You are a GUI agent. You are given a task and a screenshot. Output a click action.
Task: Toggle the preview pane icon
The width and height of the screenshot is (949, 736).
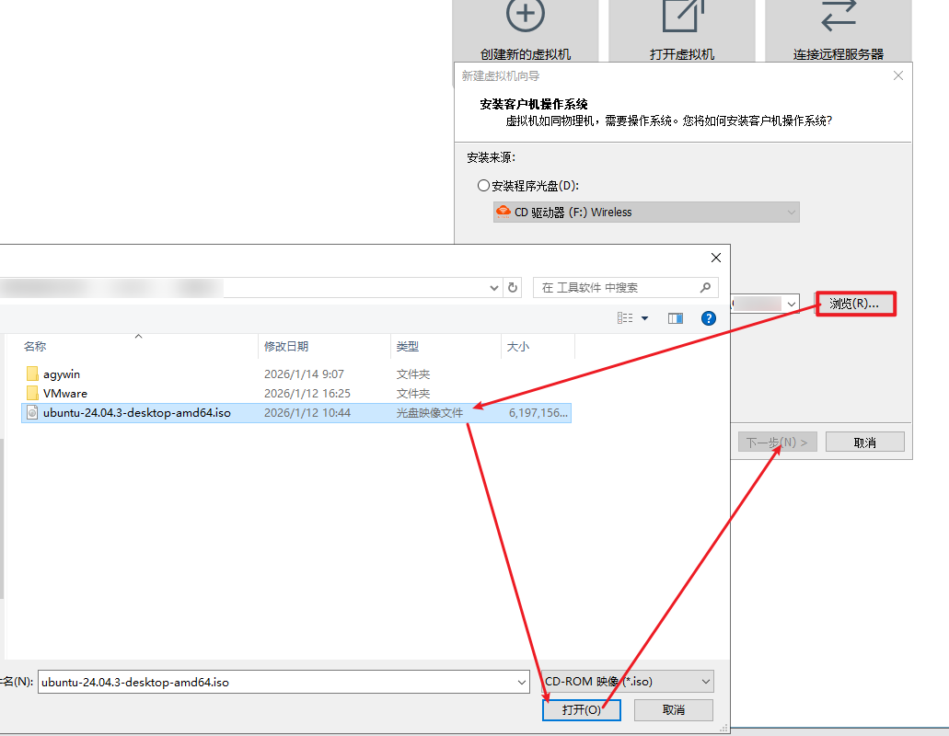tap(676, 318)
